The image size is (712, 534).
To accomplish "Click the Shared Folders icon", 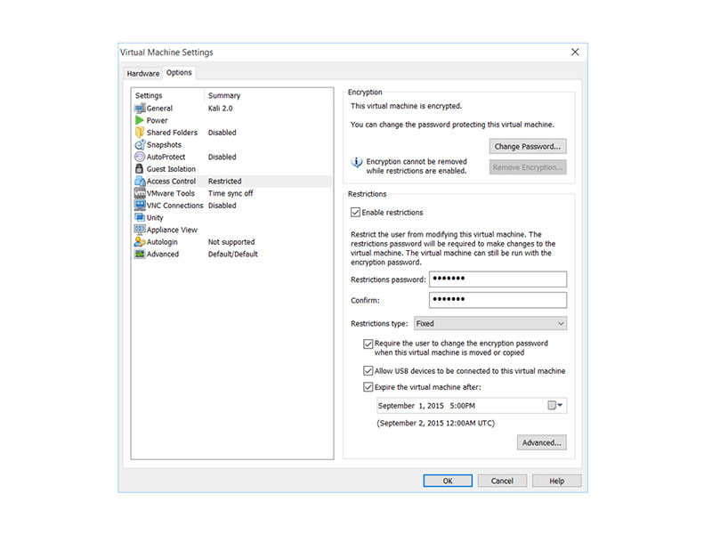I will pyautogui.click(x=140, y=133).
